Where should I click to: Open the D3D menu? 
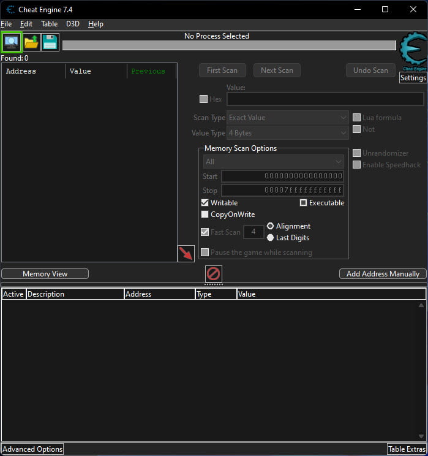[73, 24]
